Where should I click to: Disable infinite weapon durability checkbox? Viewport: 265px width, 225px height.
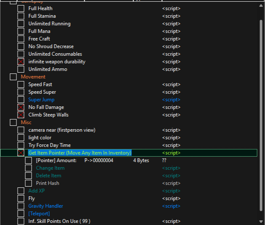(x=21, y=62)
